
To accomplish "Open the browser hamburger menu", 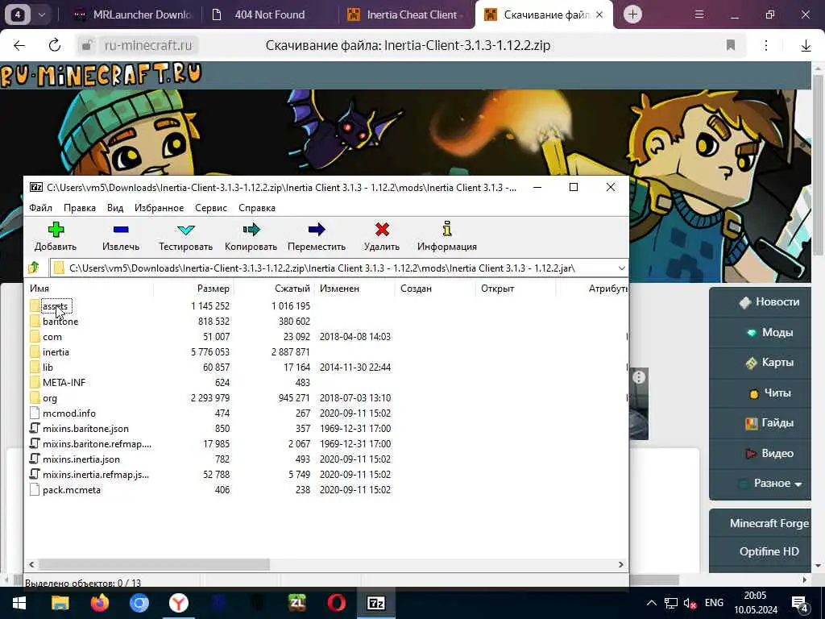I will point(699,15).
